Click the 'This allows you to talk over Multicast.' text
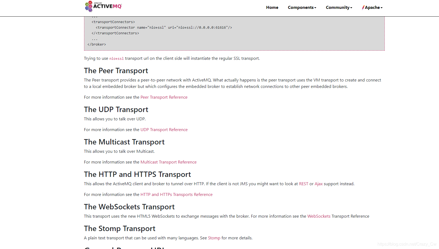 (x=119, y=151)
